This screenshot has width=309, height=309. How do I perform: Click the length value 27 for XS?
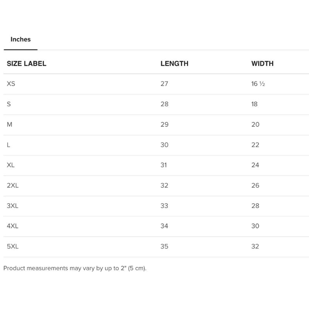[164, 84]
